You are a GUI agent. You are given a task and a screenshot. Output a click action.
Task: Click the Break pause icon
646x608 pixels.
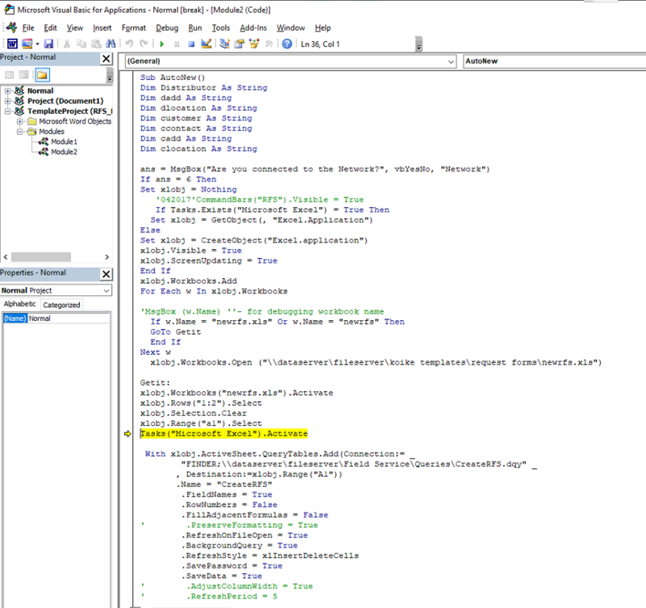177,44
